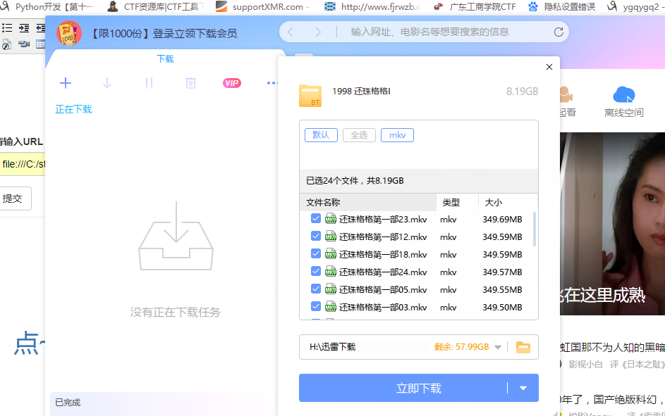Click the pause downloads icon

point(149,83)
